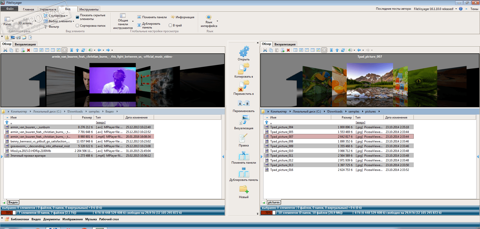Screen dimensions: 480x229
Task: Open the Файл menu
Action: 10,9
